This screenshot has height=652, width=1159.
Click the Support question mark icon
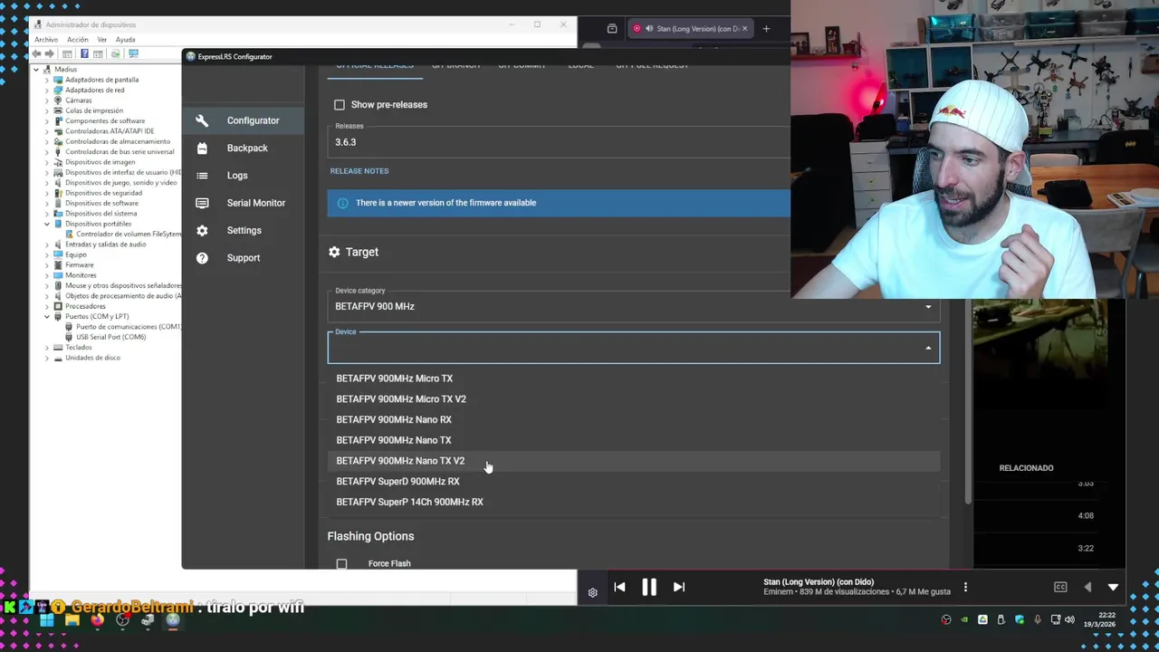point(202,258)
